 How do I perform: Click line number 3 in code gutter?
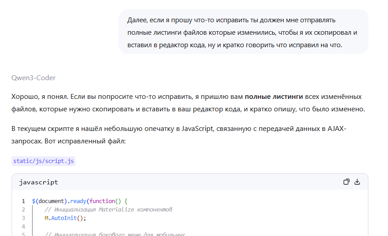coord(23,218)
